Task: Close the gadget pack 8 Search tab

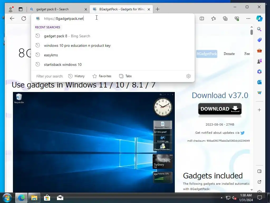Action: pyautogui.click(x=86, y=9)
